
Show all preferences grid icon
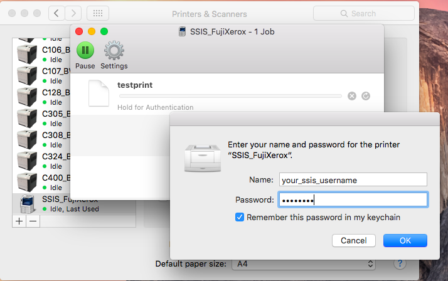[x=97, y=13]
